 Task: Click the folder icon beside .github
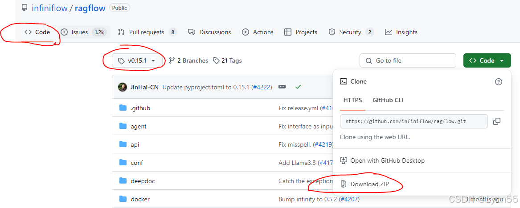[123, 108]
